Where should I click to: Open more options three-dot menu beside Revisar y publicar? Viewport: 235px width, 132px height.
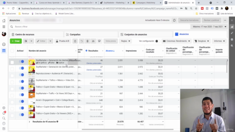tap(225, 20)
